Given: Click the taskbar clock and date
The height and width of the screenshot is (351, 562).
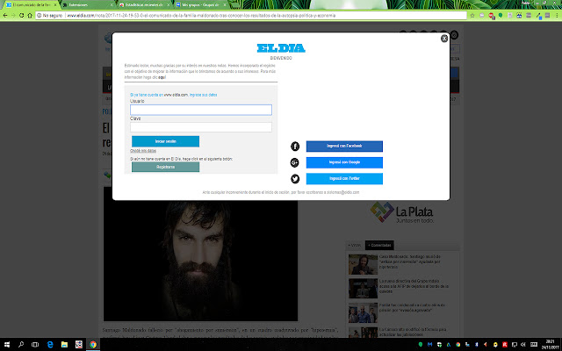Looking at the screenshot, I should coord(549,345).
